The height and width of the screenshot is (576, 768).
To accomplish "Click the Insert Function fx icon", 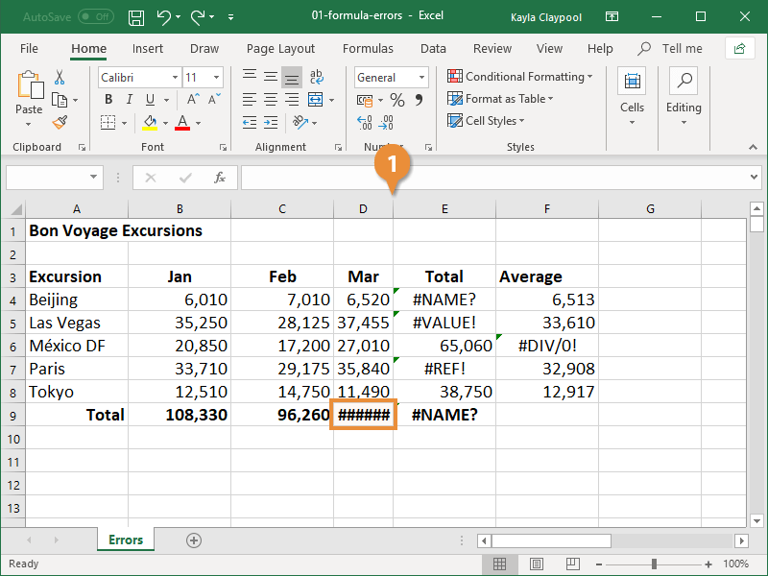I will point(219,178).
